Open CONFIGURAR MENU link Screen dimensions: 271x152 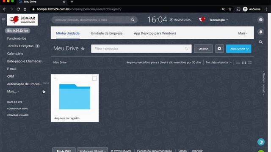[x=18, y=109]
